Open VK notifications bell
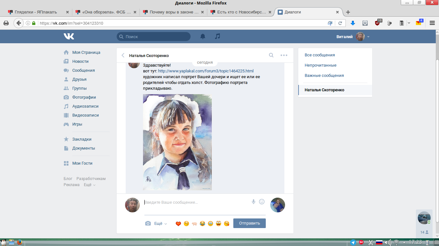Viewport: 439px width, 246px height. coord(203,37)
